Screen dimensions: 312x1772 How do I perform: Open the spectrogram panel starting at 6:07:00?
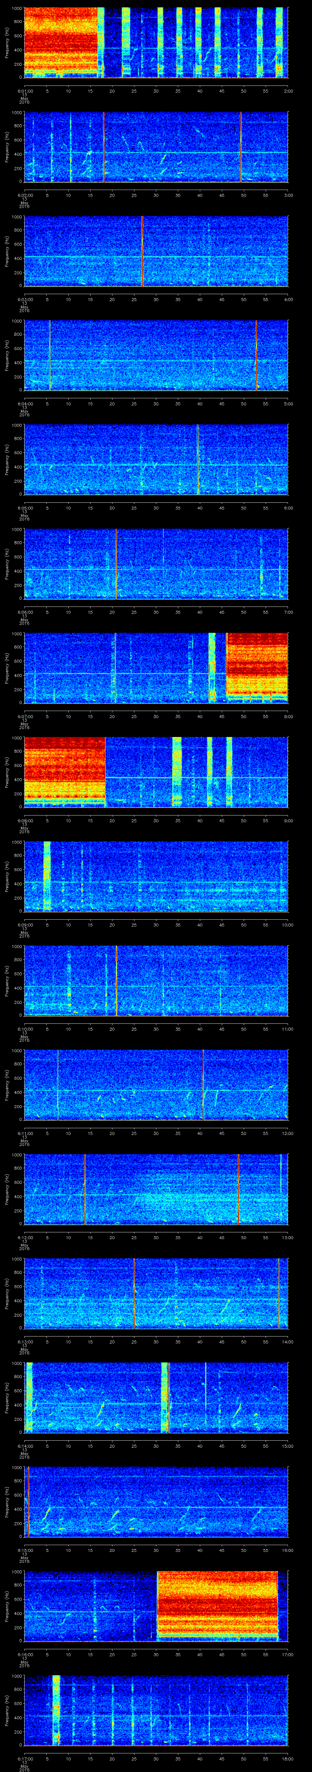point(156,668)
